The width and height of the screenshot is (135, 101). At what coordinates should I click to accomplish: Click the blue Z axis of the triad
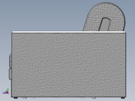[x=5, y=93]
